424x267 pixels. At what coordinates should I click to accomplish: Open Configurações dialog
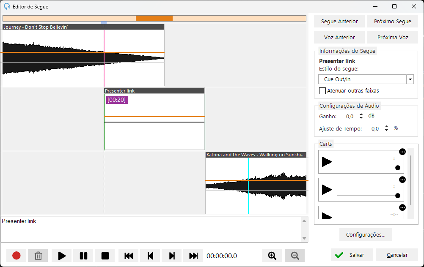[x=366, y=234]
